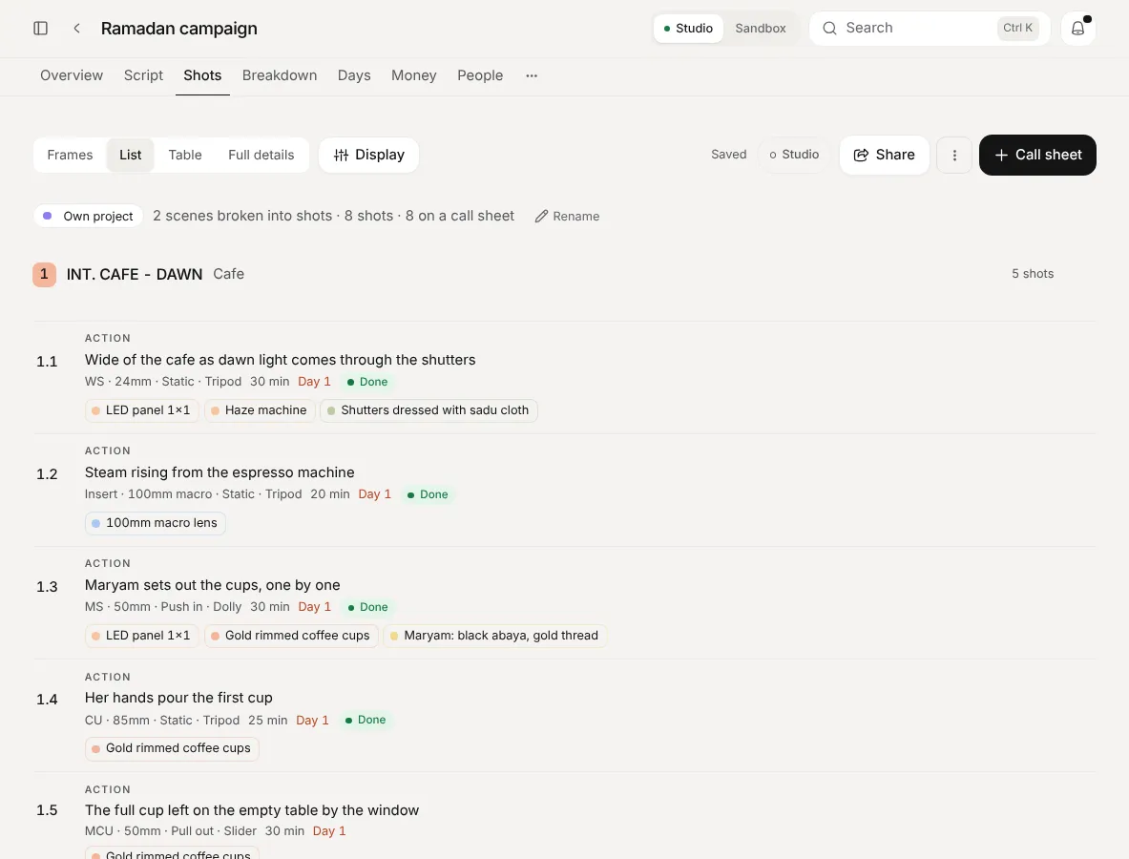This screenshot has height=859, width=1129.
Task: Go to the Days tab
Action: tap(354, 75)
